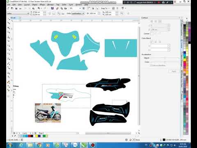
Task: Select the Shape tool
Action: (x=9, y=23)
